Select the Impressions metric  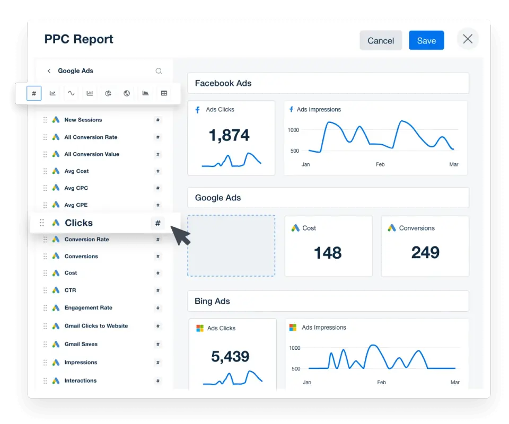tap(81, 363)
